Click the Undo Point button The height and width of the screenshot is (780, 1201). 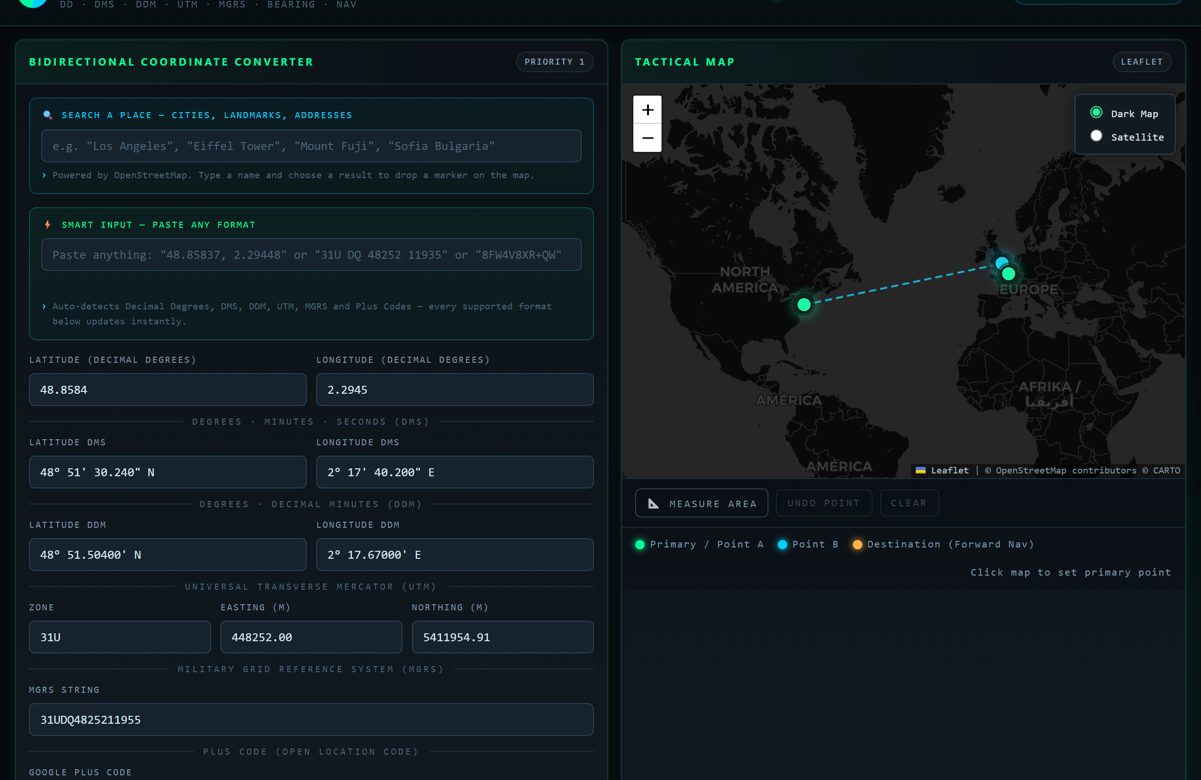click(823, 503)
